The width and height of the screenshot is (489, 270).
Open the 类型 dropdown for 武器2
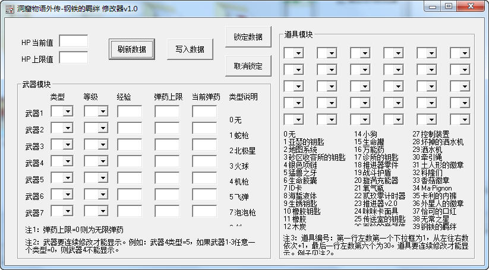click(62, 128)
